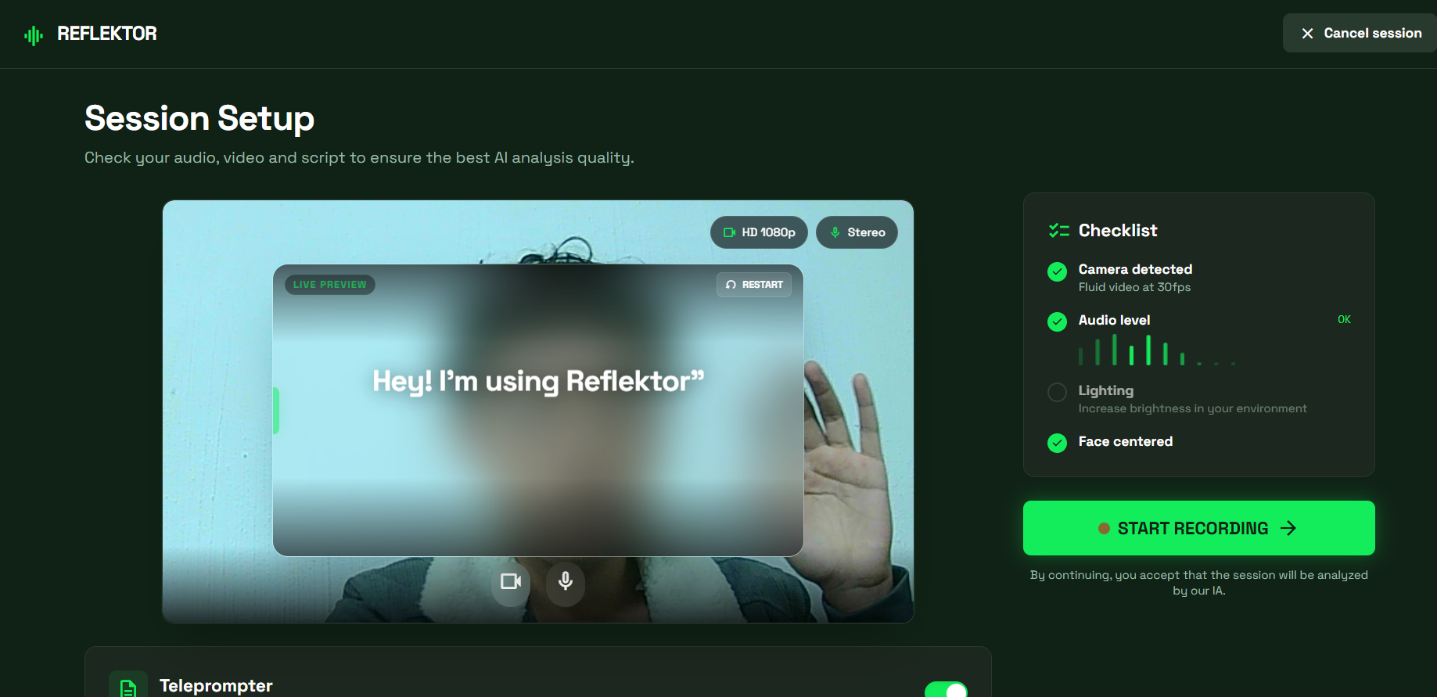Image resolution: width=1437 pixels, height=697 pixels.
Task: Click the Session Setup heading
Action: coord(199,118)
